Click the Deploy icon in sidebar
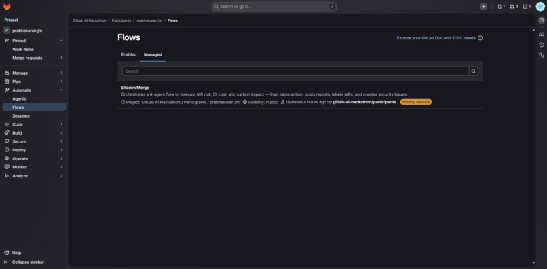547x269 pixels. 7,150
